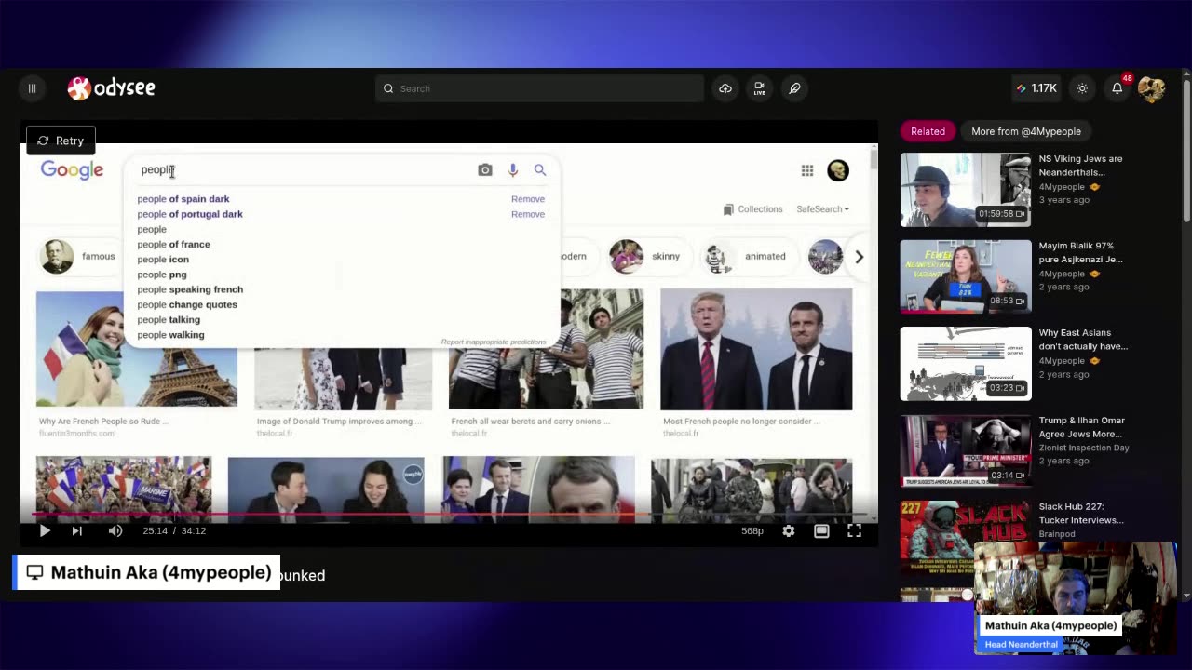
Task: Open Trump and Macron image result
Action: pos(756,349)
